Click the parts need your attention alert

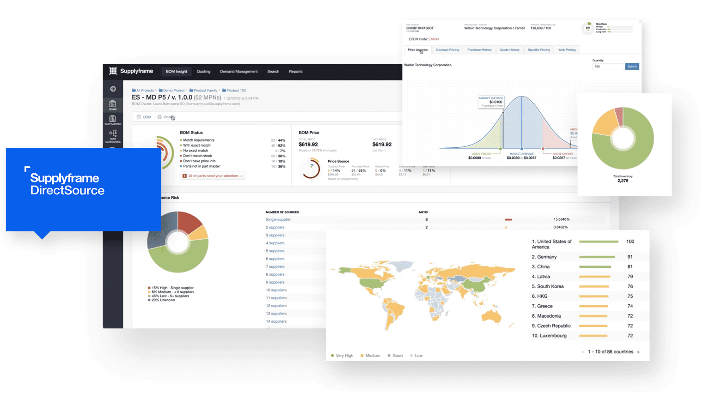pyautogui.click(x=213, y=176)
